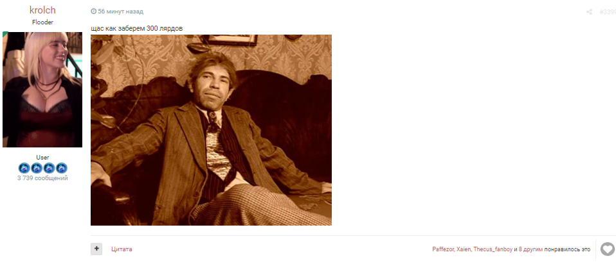This screenshot has height=264, width=616.
Task: Expand the '8 другим' likers list
Action: [x=530, y=249]
